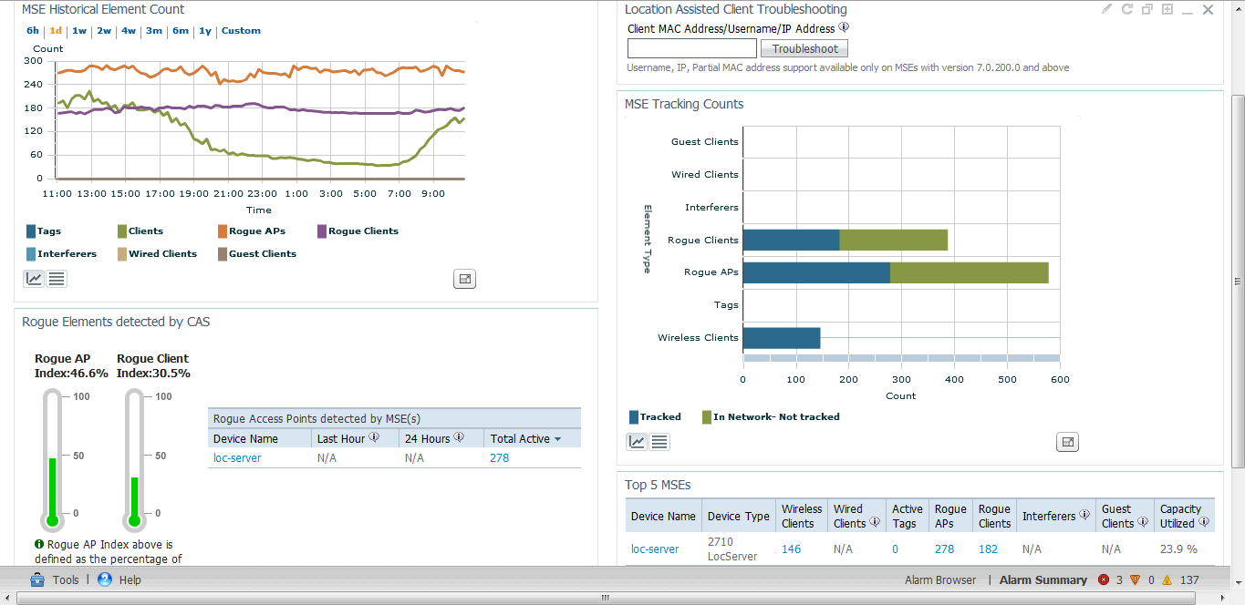Edit the Location Assisted Troubleshooting dashlet
1245x605 pixels.
(x=1107, y=9)
